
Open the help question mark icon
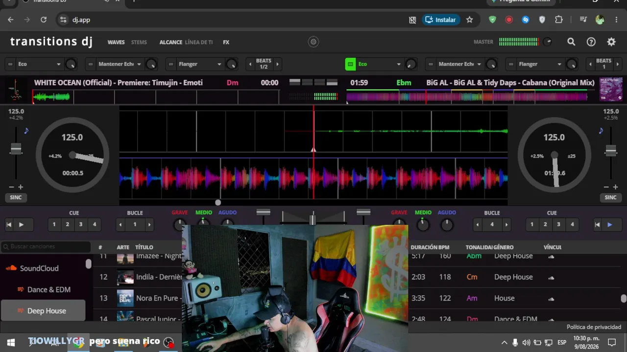point(591,42)
